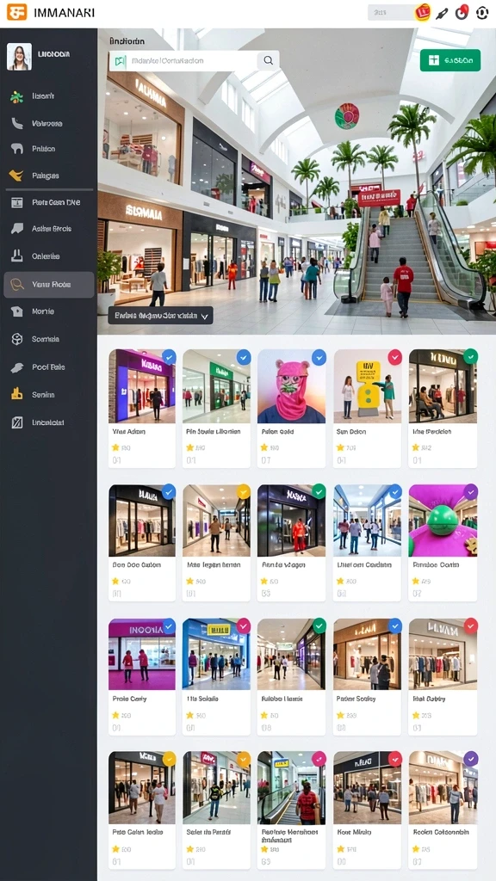The image size is (496, 881).
Task: Select the slashed square icon in sidebar
Action: tap(17, 422)
